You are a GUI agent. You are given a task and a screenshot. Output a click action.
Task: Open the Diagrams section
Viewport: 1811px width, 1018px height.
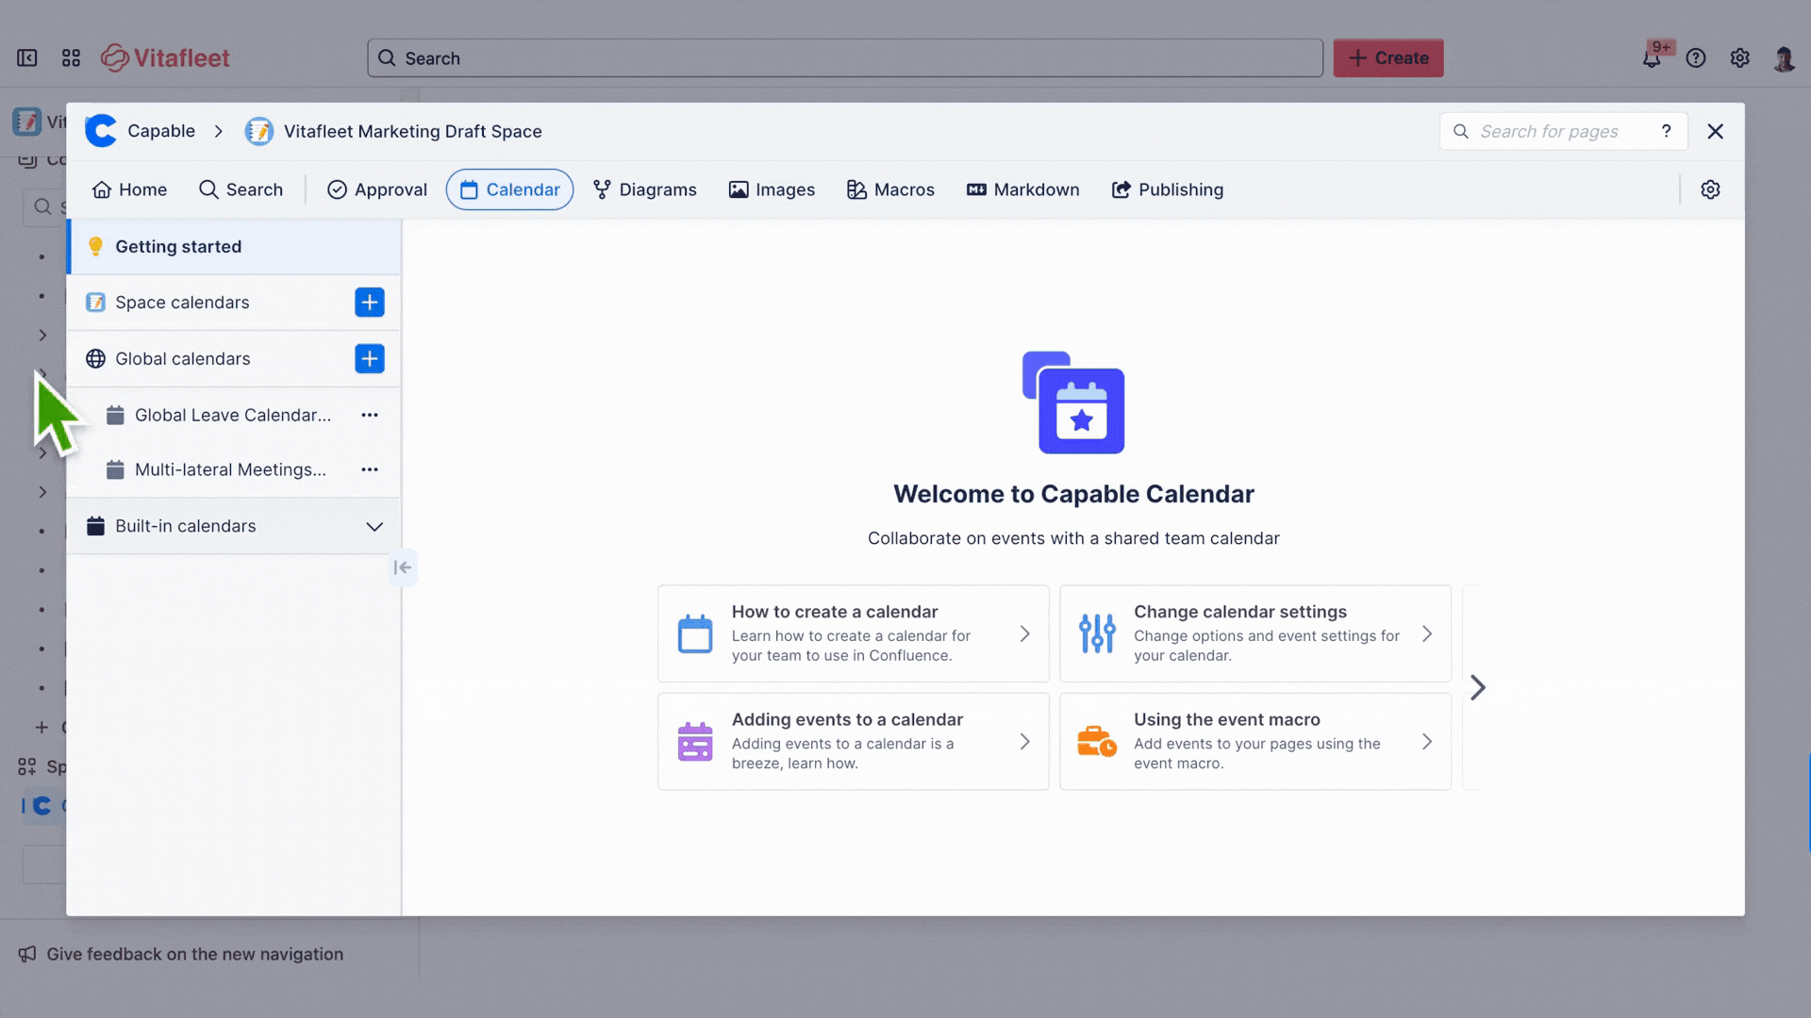point(645,189)
